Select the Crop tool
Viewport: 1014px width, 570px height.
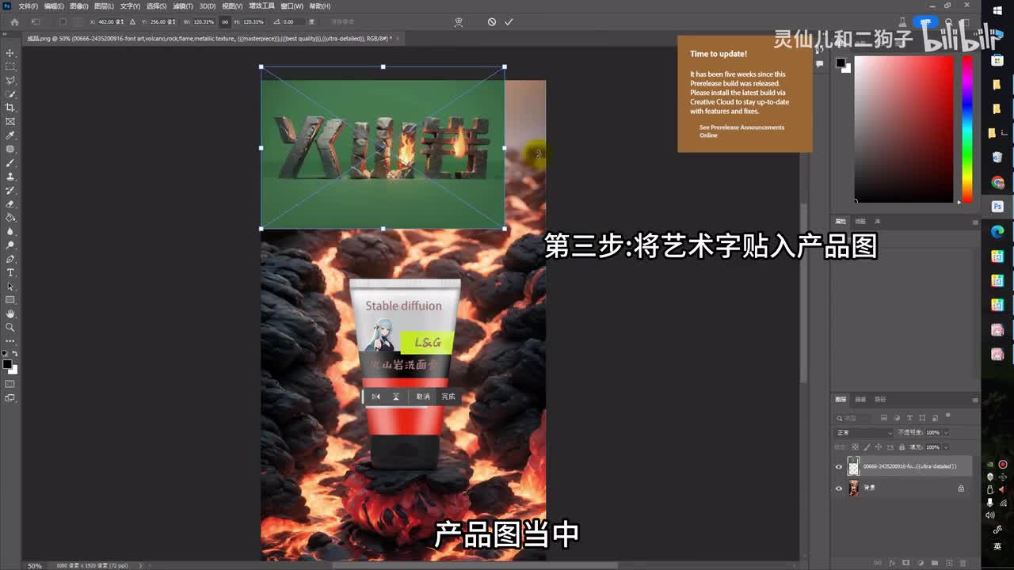[x=10, y=108]
